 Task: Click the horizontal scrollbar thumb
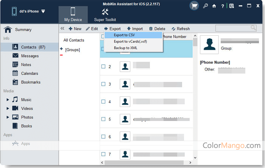144,163
